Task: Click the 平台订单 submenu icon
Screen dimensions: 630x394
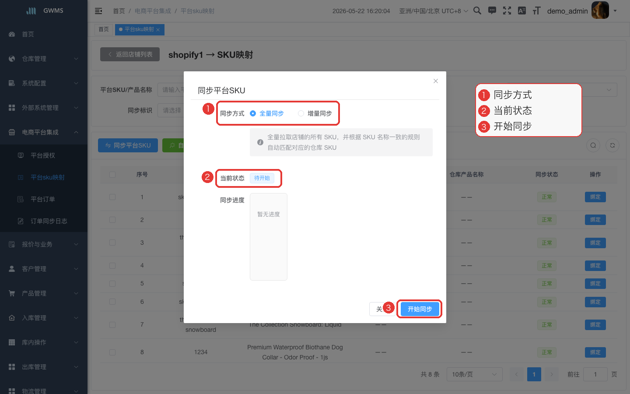Action: pos(21,199)
